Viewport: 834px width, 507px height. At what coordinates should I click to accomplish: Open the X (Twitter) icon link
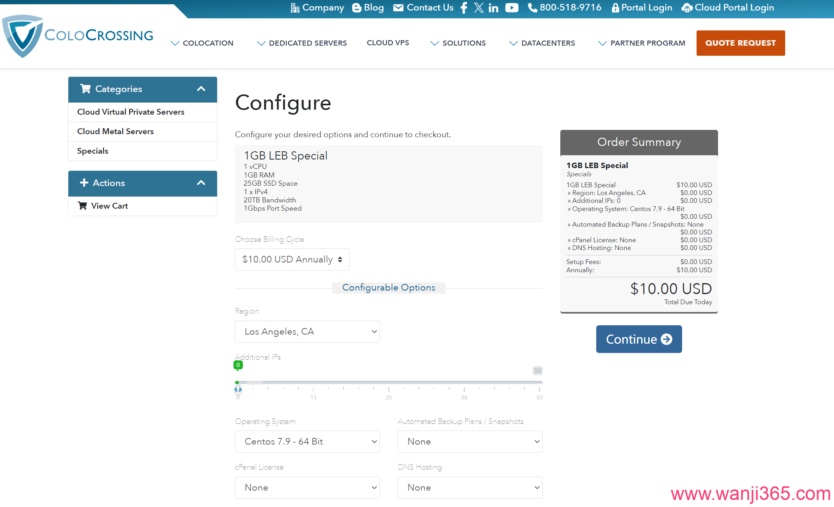coord(479,8)
